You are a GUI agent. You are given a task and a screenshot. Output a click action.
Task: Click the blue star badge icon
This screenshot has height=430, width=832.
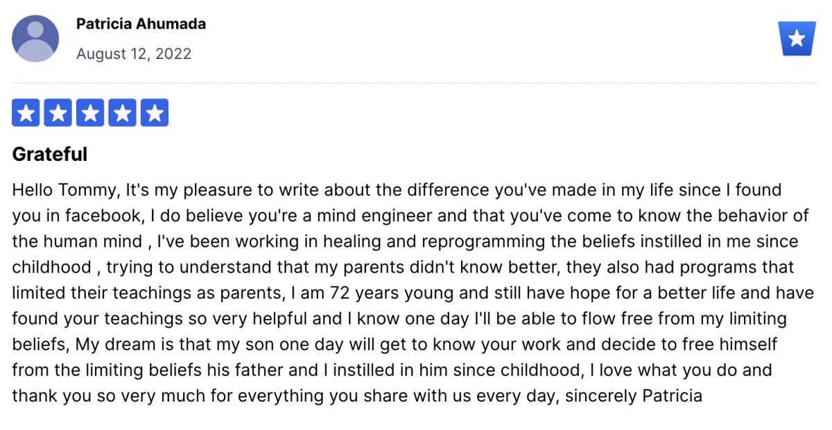[797, 38]
